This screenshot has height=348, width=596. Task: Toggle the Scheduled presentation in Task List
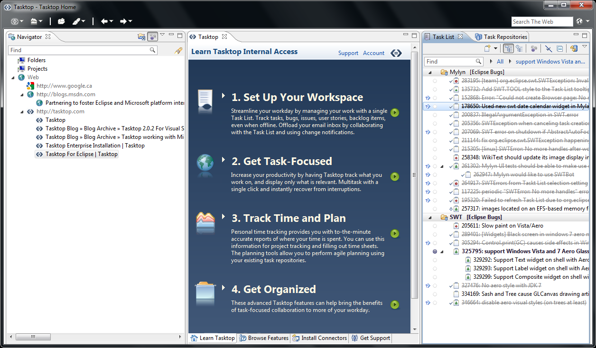[x=519, y=48]
